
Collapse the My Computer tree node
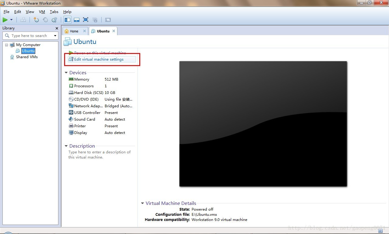tap(6, 45)
